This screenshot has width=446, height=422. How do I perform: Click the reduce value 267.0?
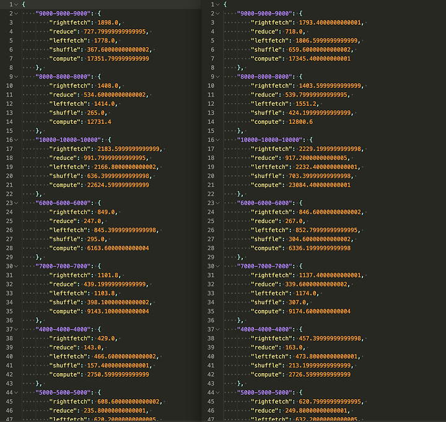point(294,221)
